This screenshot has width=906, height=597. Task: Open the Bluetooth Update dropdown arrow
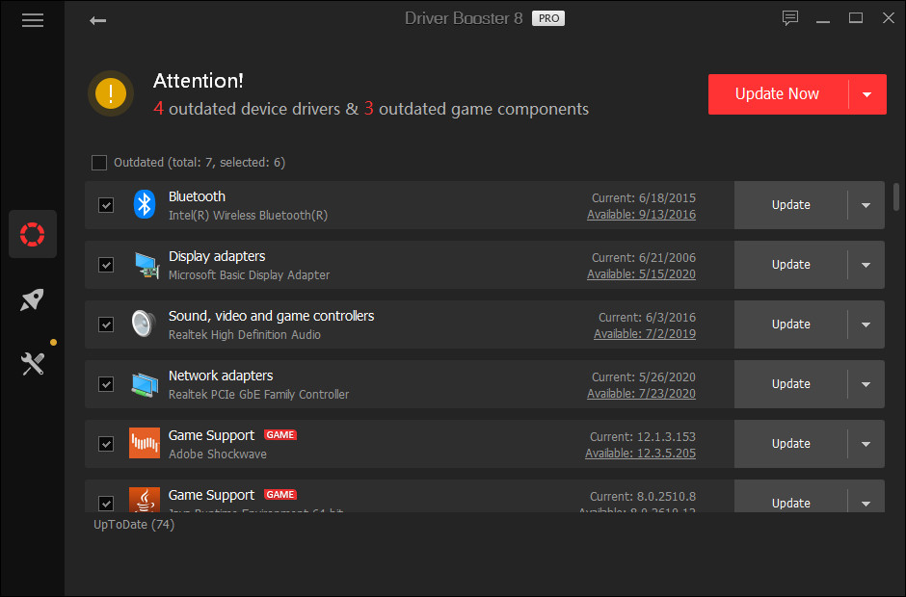tap(866, 205)
